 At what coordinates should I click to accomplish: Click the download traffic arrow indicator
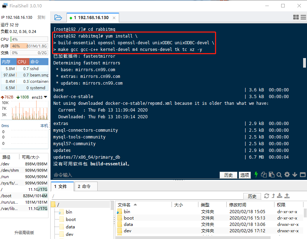click(x=18, y=97)
